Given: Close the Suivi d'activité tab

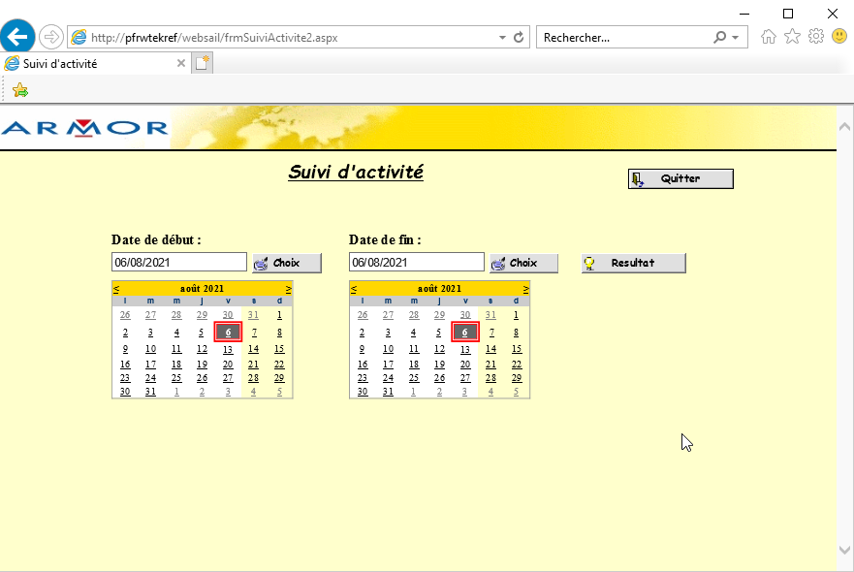Looking at the screenshot, I should (181, 63).
